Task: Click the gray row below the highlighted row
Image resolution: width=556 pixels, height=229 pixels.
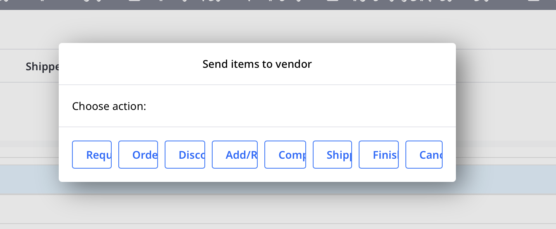Action: coord(278,209)
